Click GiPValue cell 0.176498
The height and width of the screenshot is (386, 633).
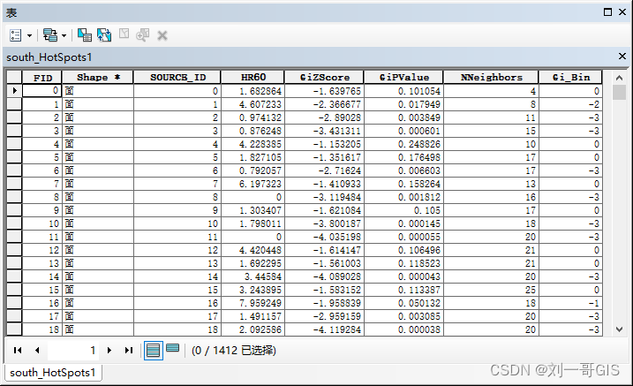[403, 157]
